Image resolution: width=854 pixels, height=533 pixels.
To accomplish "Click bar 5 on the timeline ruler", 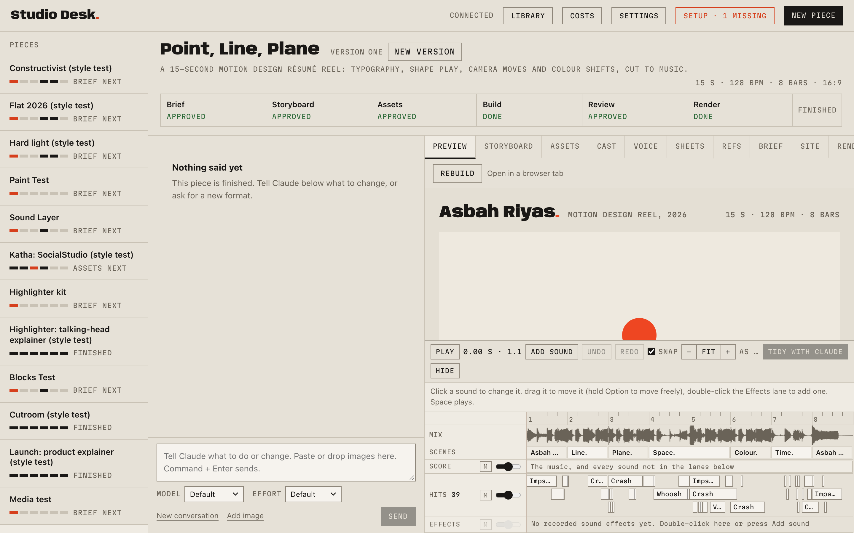I will [x=693, y=420].
